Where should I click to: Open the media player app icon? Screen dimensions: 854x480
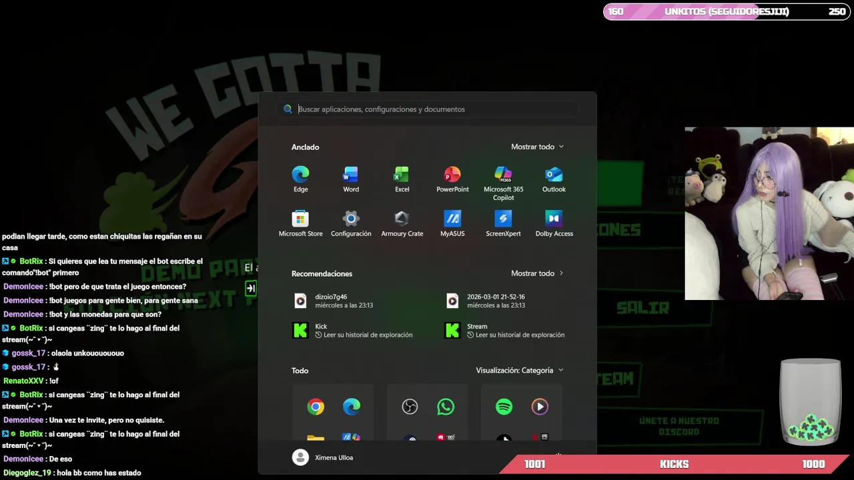coord(540,407)
